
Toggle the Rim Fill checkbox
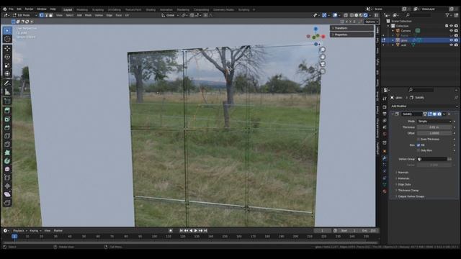click(419, 145)
